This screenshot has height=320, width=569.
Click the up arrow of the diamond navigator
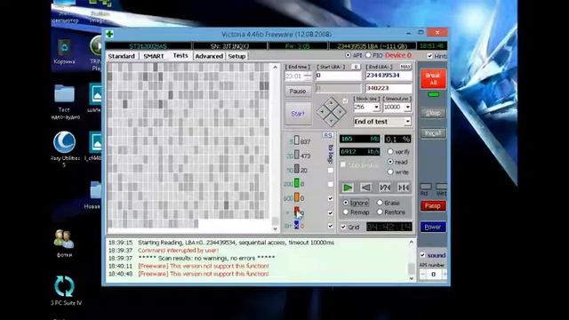[332, 103]
